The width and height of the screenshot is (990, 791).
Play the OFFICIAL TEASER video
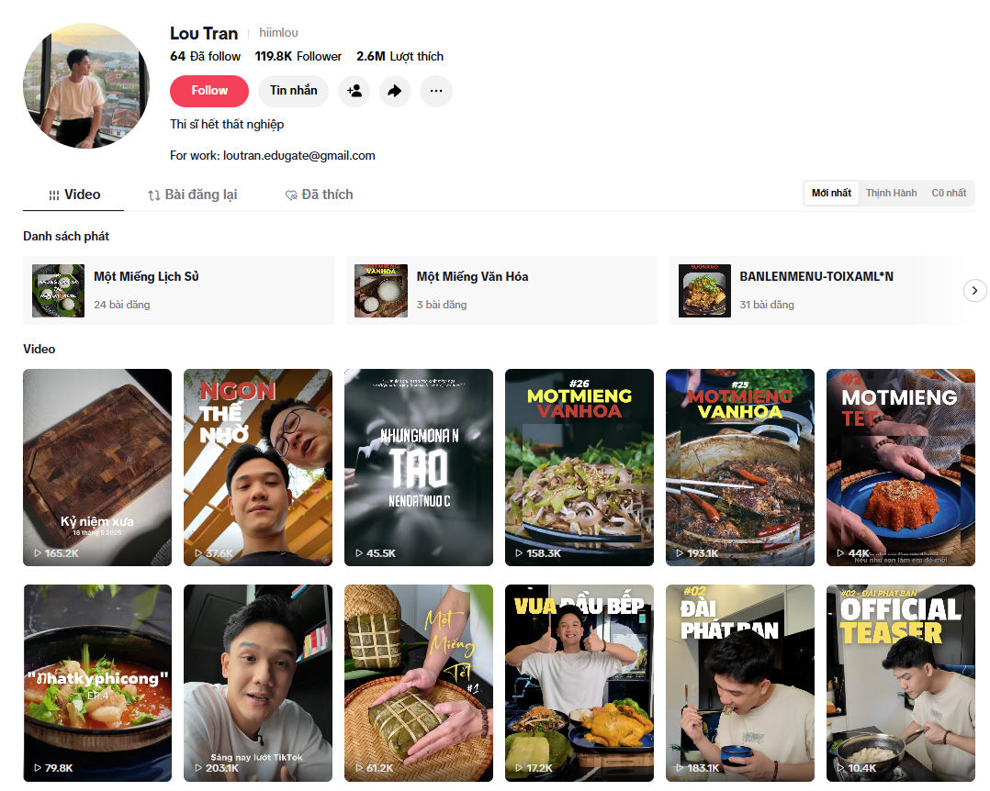point(901,683)
